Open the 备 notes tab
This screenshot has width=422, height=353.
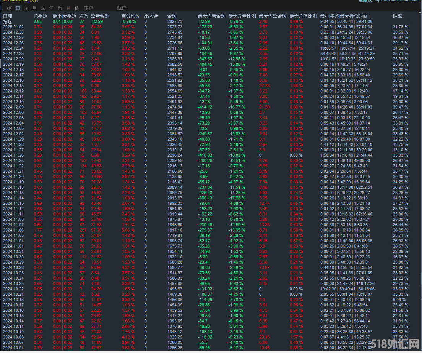[77, 8]
